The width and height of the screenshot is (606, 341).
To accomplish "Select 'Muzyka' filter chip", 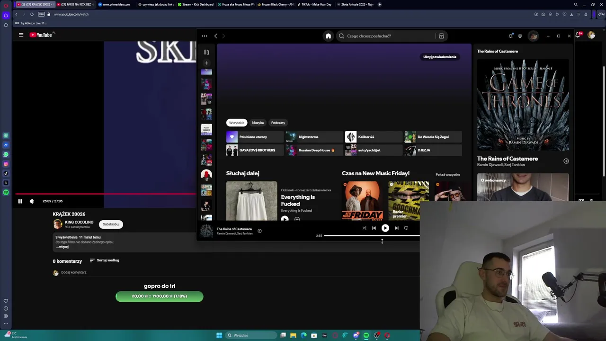I will (258, 123).
